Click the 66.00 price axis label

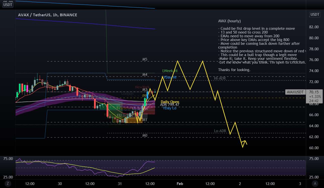click(313, 115)
